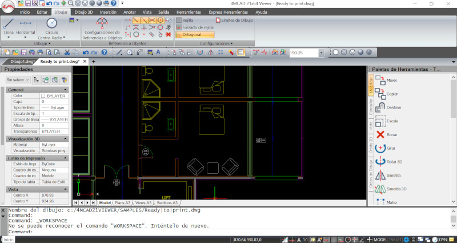Click Límites de Dibujo button
This screenshot has width=457, height=243.
coord(234,20)
